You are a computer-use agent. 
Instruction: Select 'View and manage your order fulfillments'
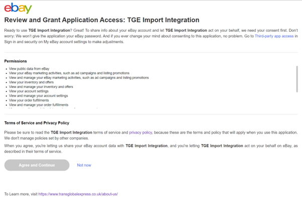click(39, 105)
